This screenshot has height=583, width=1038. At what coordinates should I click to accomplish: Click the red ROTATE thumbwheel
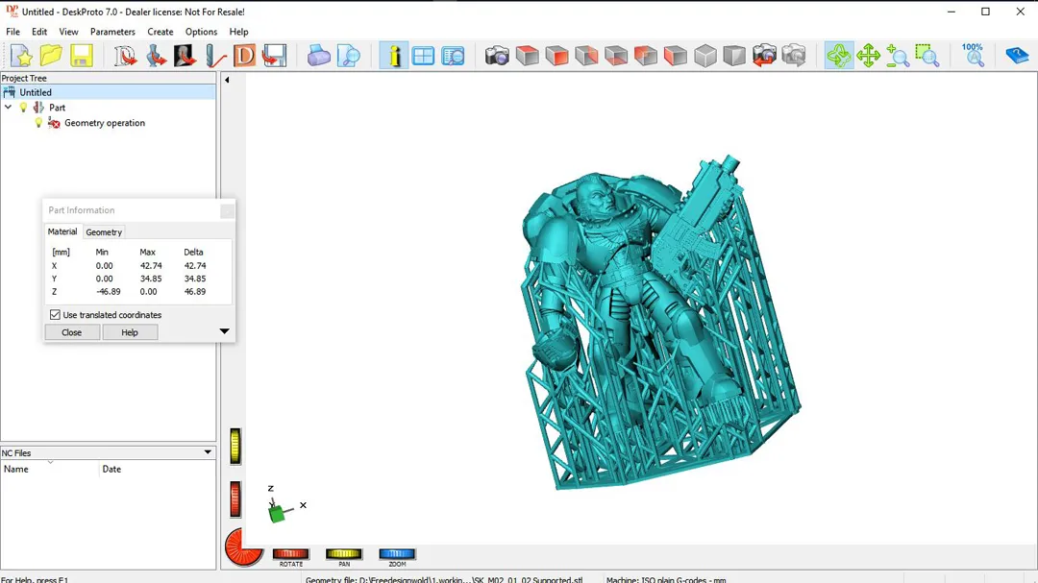[290, 554]
